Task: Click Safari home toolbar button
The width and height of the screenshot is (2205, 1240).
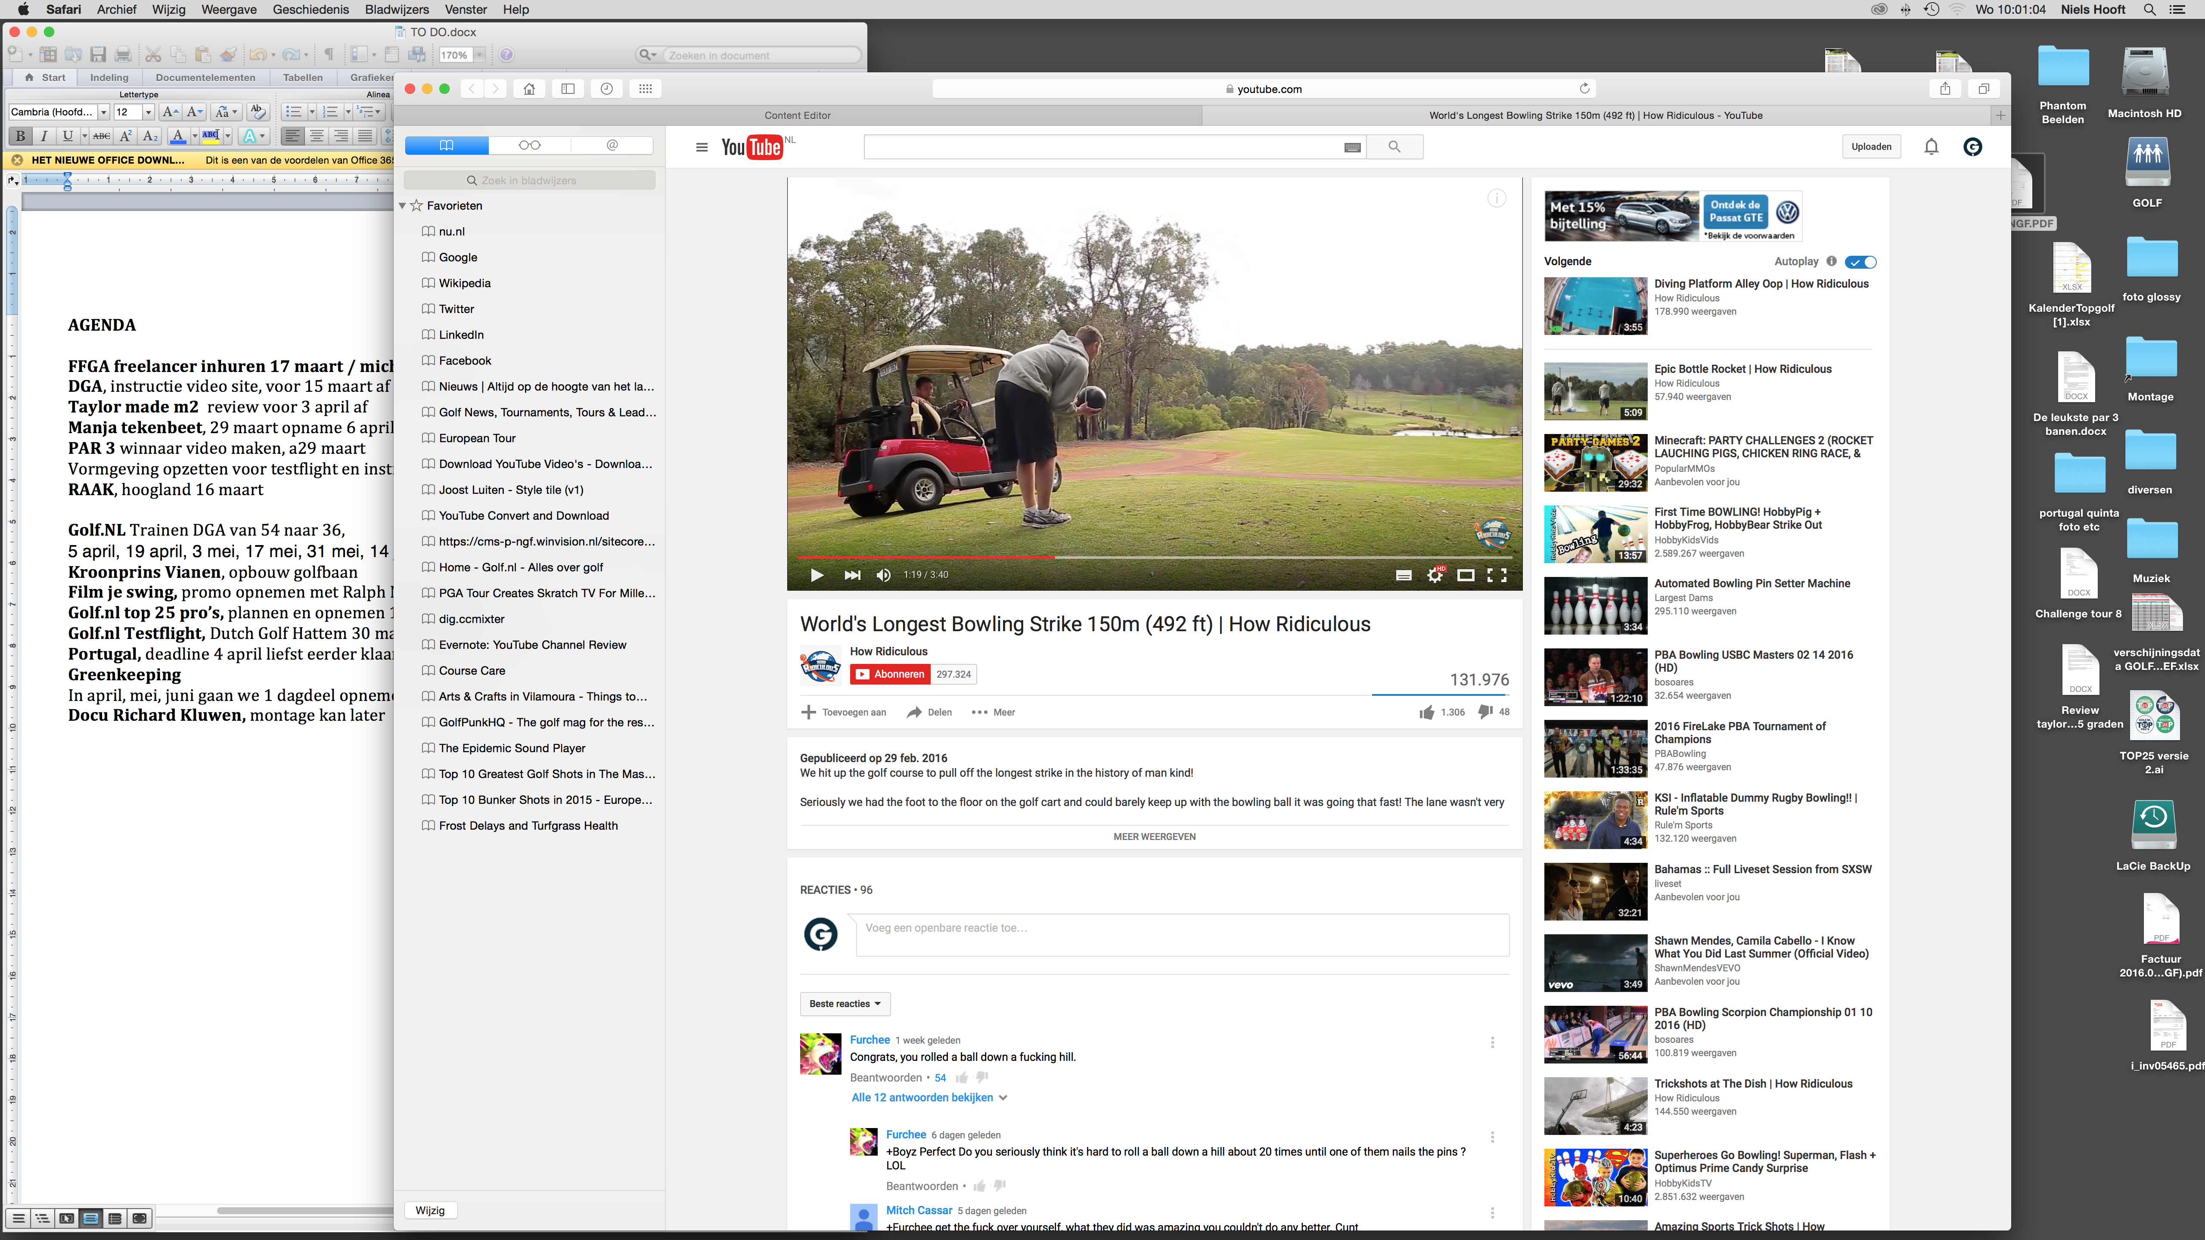Action: click(x=529, y=89)
